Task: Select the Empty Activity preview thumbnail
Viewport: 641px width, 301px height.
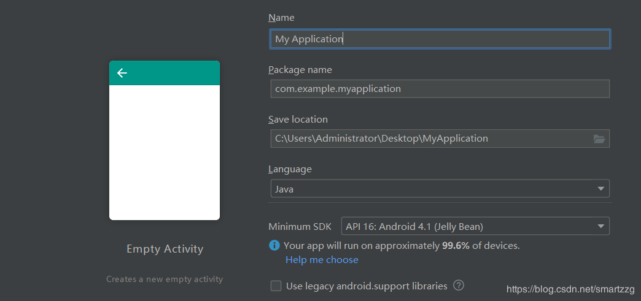Action: [x=165, y=140]
